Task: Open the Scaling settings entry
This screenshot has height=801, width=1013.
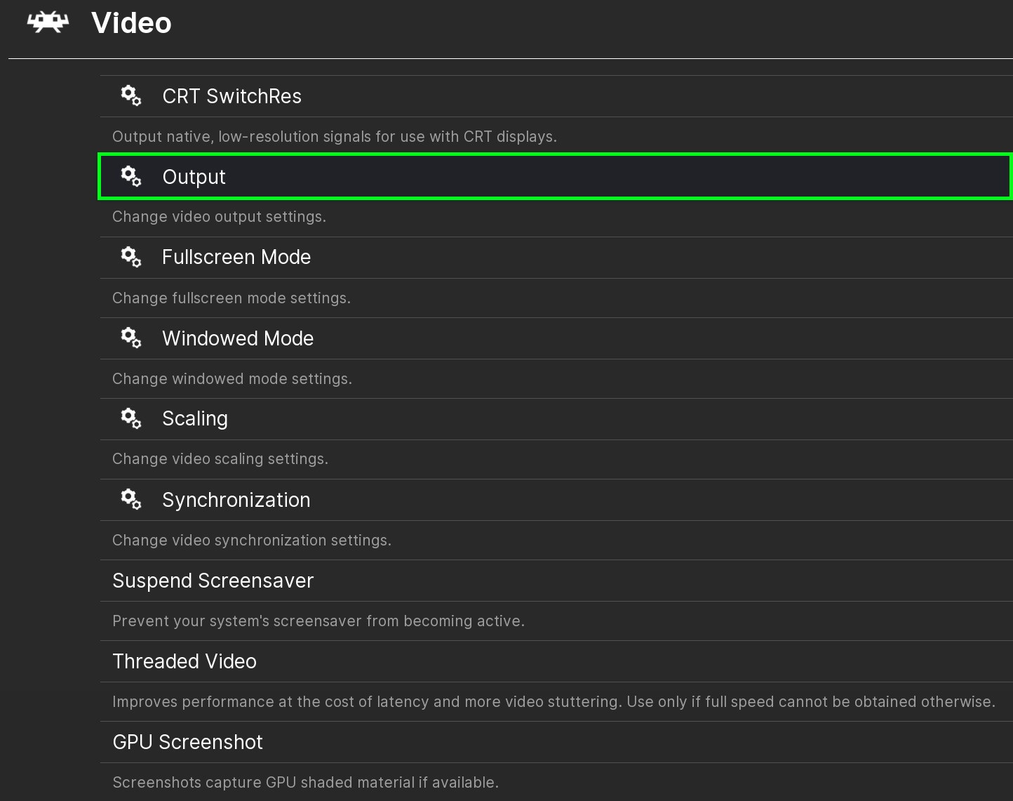Action: click(x=195, y=418)
